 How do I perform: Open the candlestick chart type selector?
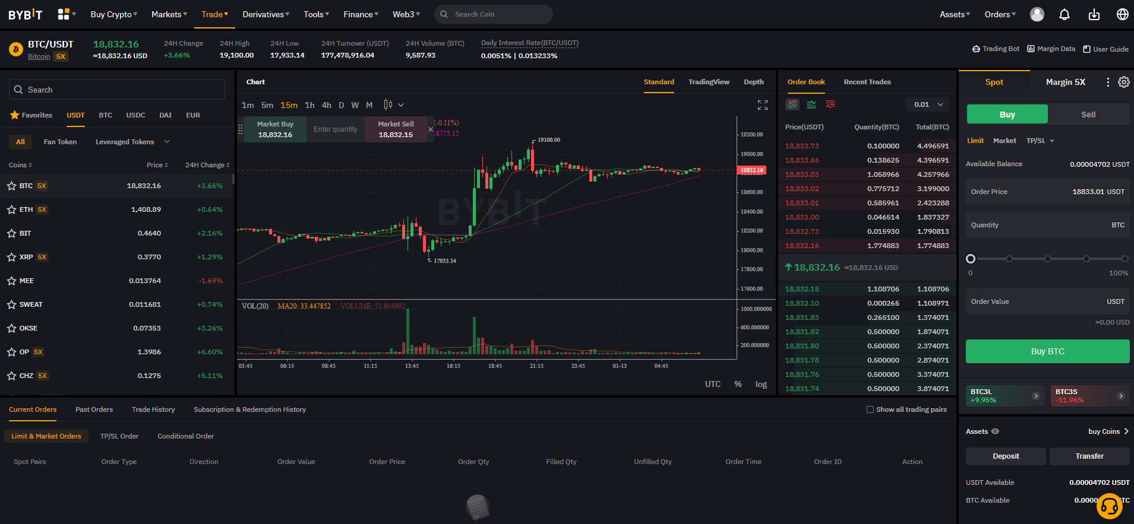[393, 105]
